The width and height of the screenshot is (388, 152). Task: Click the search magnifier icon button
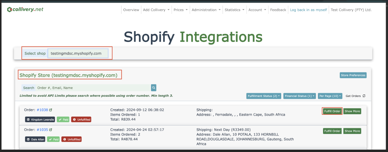(154, 88)
